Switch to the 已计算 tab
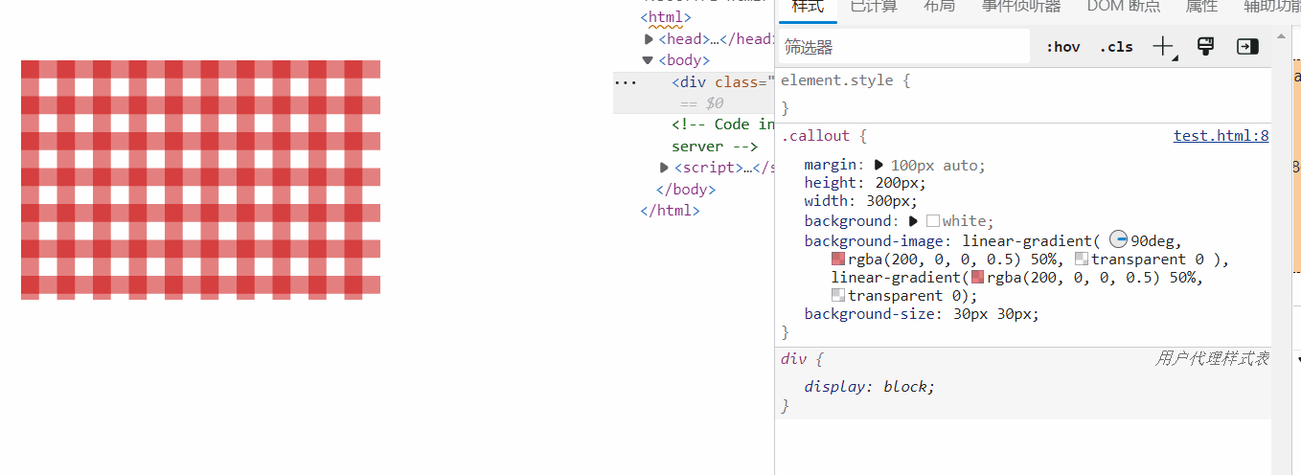This screenshot has height=475, width=1301. (x=874, y=7)
